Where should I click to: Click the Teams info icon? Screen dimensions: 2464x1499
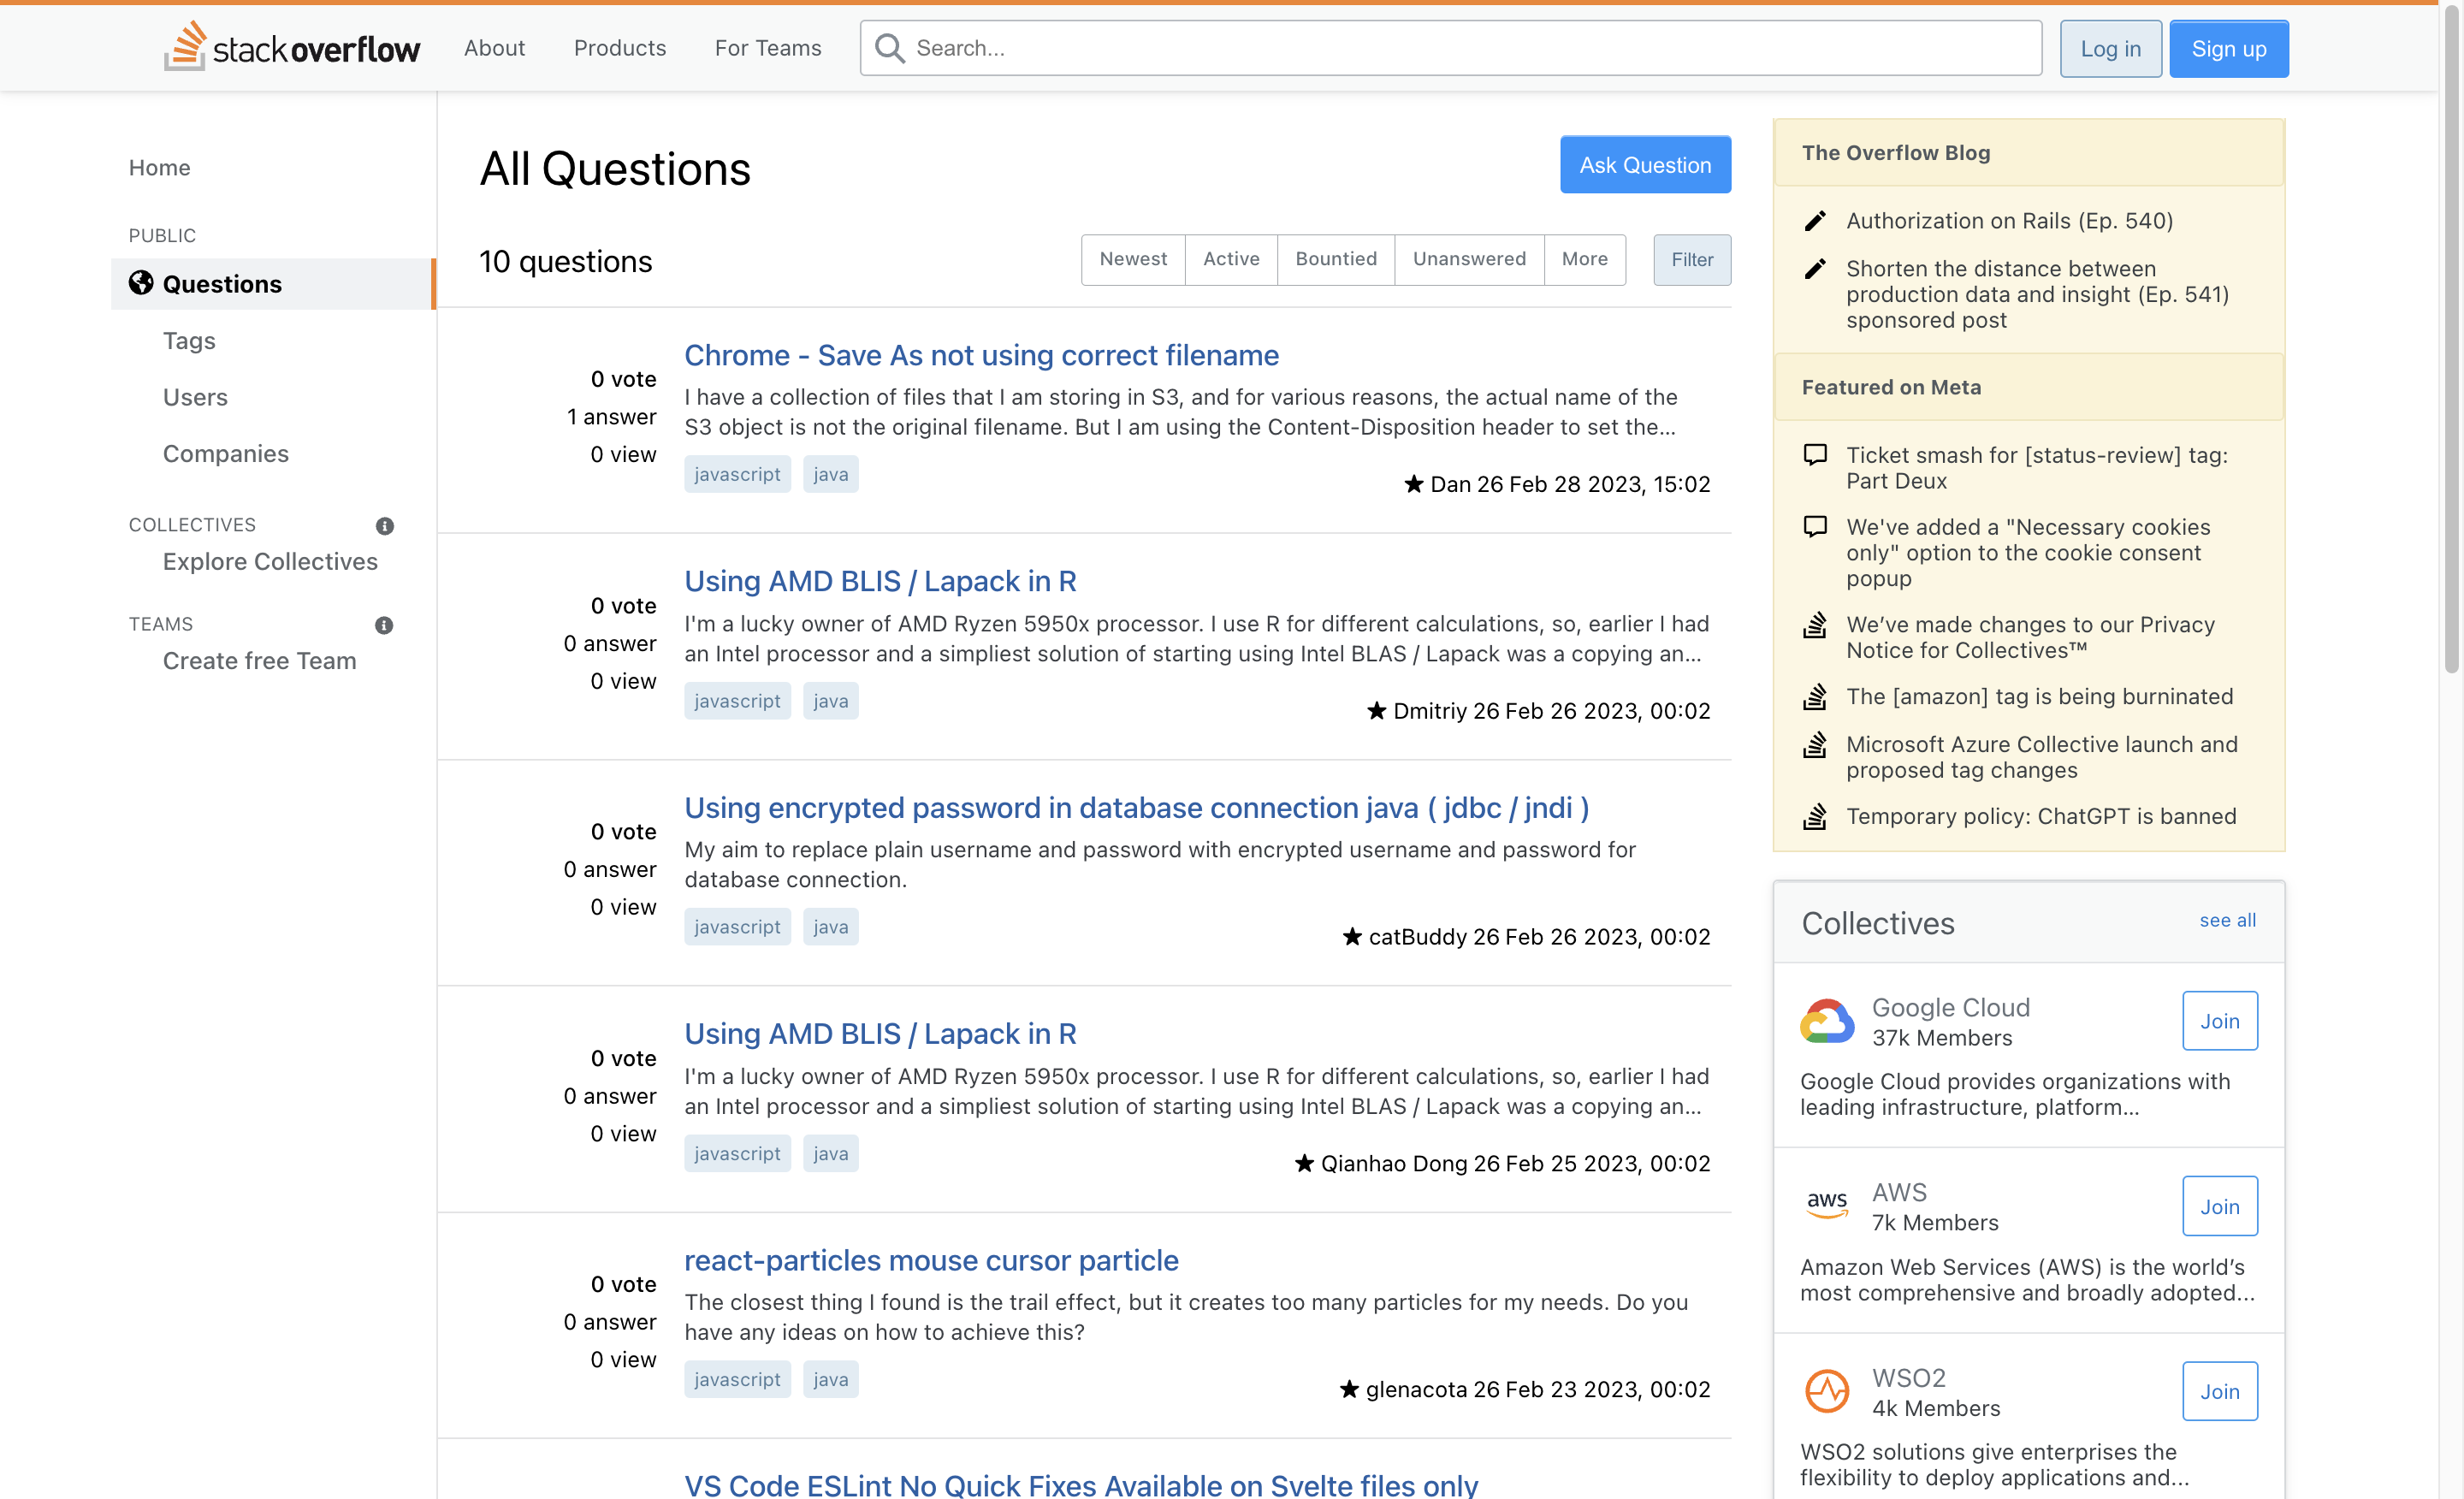tap(384, 625)
